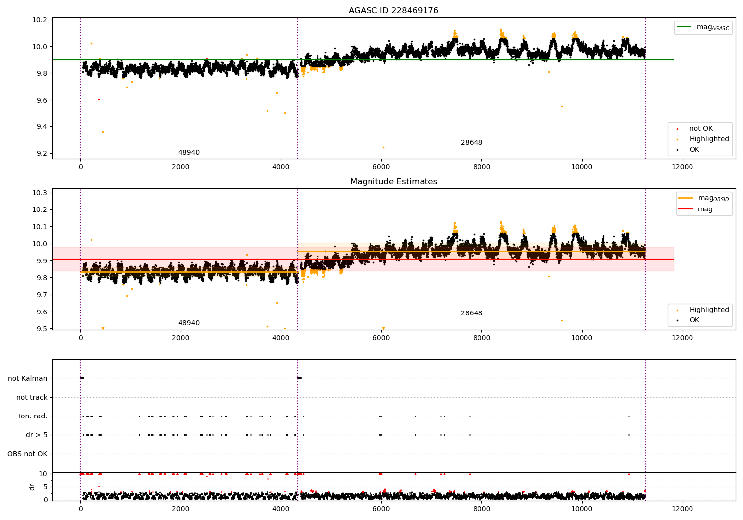Click the 9.2 y-axis tick in top plot
The image size is (743, 520).
point(42,154)
